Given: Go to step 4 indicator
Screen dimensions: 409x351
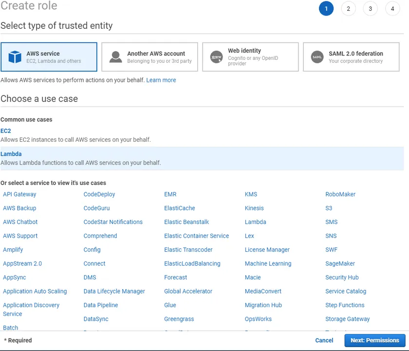Looking at the screenshot, I should click(392, 9).
